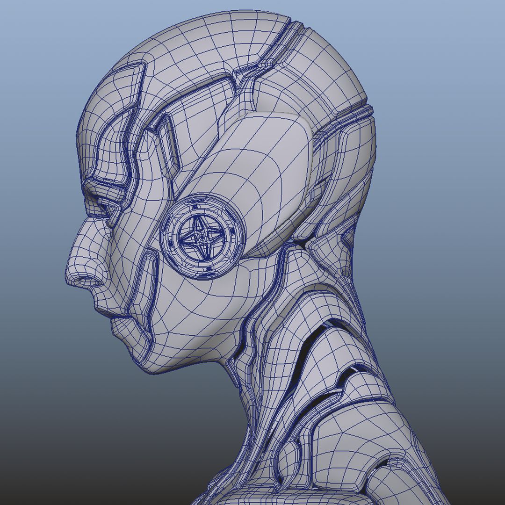Click the cheek faceplate wireframe
This screenshot has height=505, width=505.
pos(187,304)
